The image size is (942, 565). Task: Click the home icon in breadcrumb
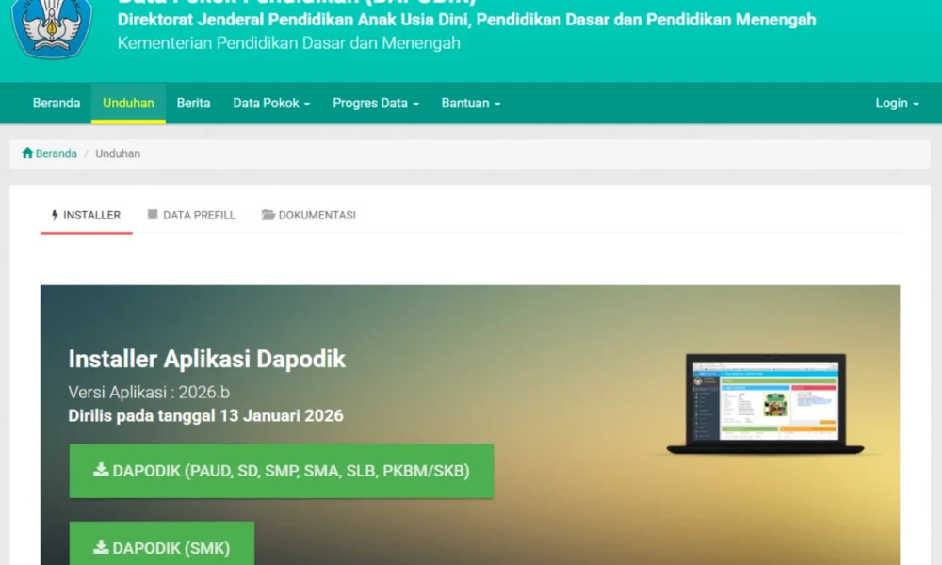(x=27, y=153)
